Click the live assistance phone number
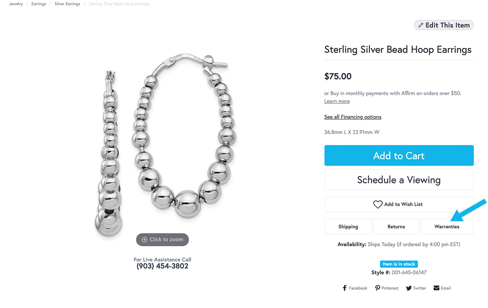The width and height of the screenshot is (488, 308). (162, 266)
